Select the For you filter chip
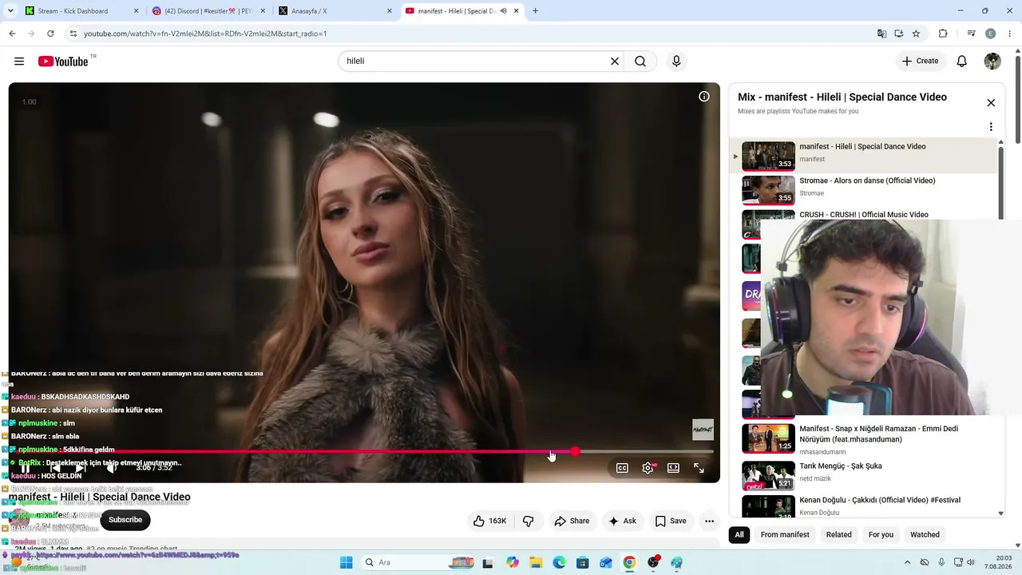This screenshot has width=1022, height=575. 881,535
